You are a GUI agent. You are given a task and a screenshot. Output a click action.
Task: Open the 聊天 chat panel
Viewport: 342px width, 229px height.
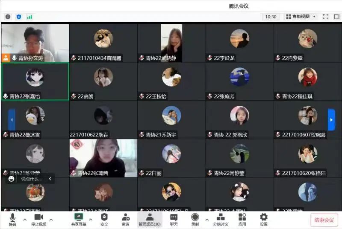coord(174,220)
